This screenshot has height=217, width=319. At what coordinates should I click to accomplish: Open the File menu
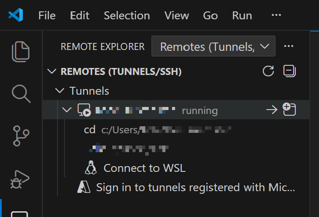(47, 16)
